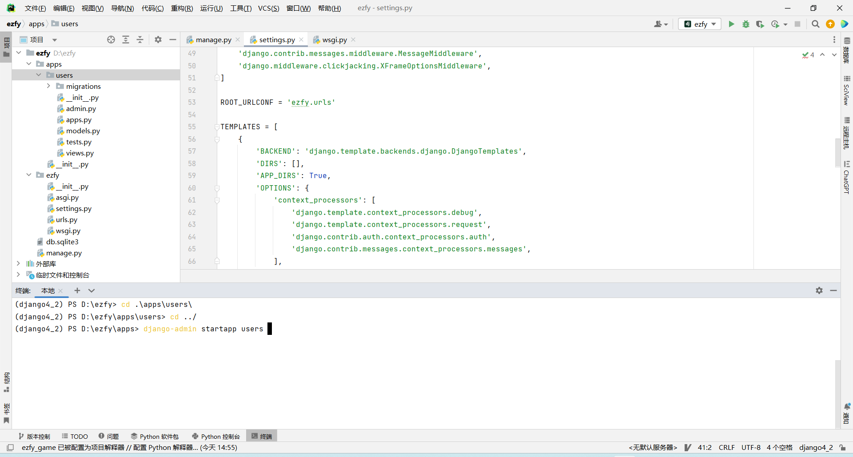Open the Python 控制台 console tool window
This screenshot has height=457, width=853.
(x=216, y=436)
